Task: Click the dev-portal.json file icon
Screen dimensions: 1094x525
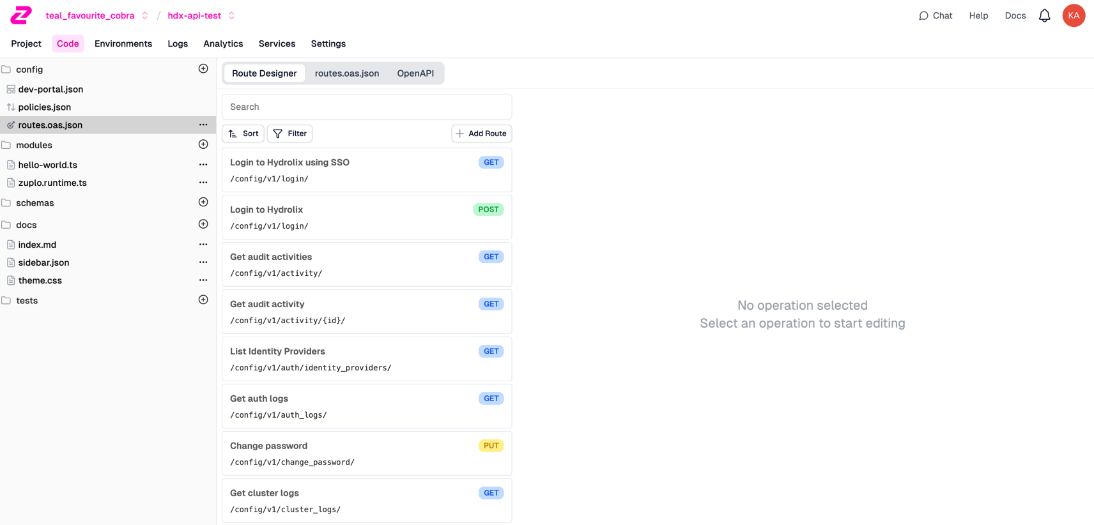Action: coord(11,89)
